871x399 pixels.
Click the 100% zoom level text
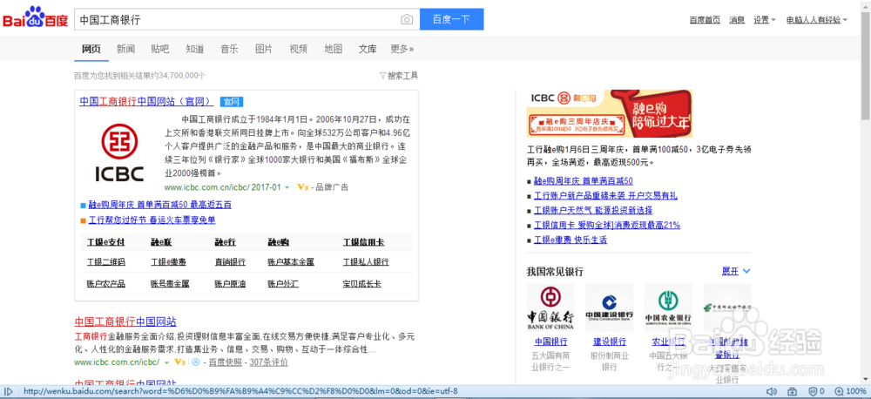click(856, 392)
